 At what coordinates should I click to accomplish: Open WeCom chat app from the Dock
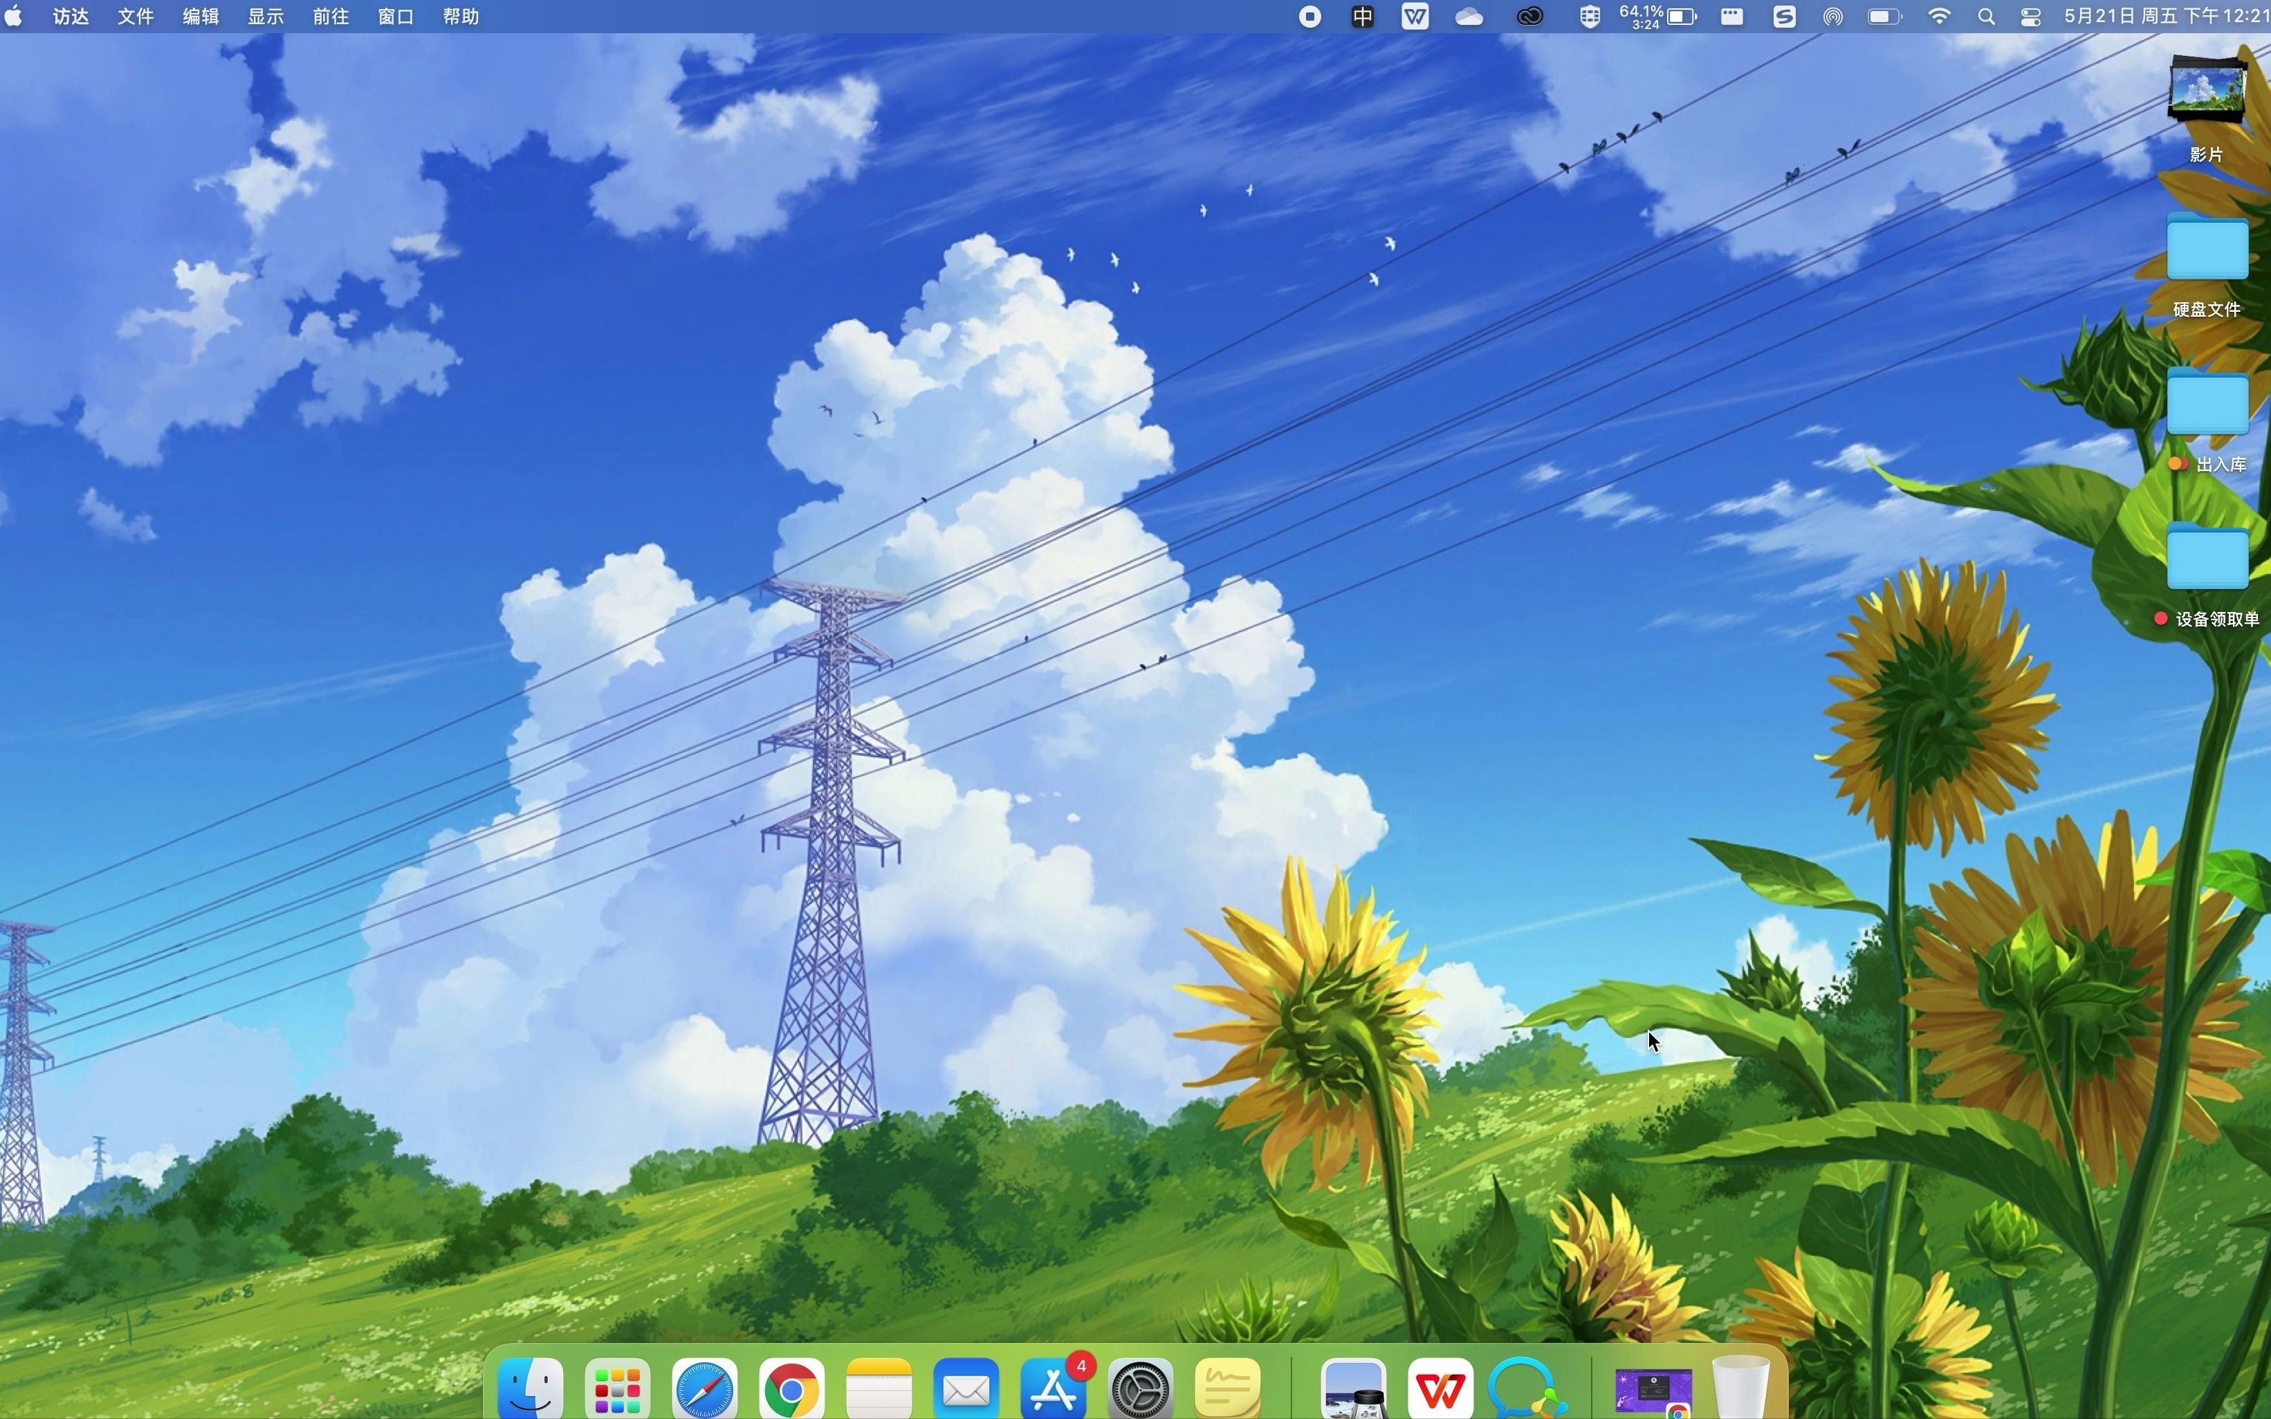(x=1528, y=1387)
